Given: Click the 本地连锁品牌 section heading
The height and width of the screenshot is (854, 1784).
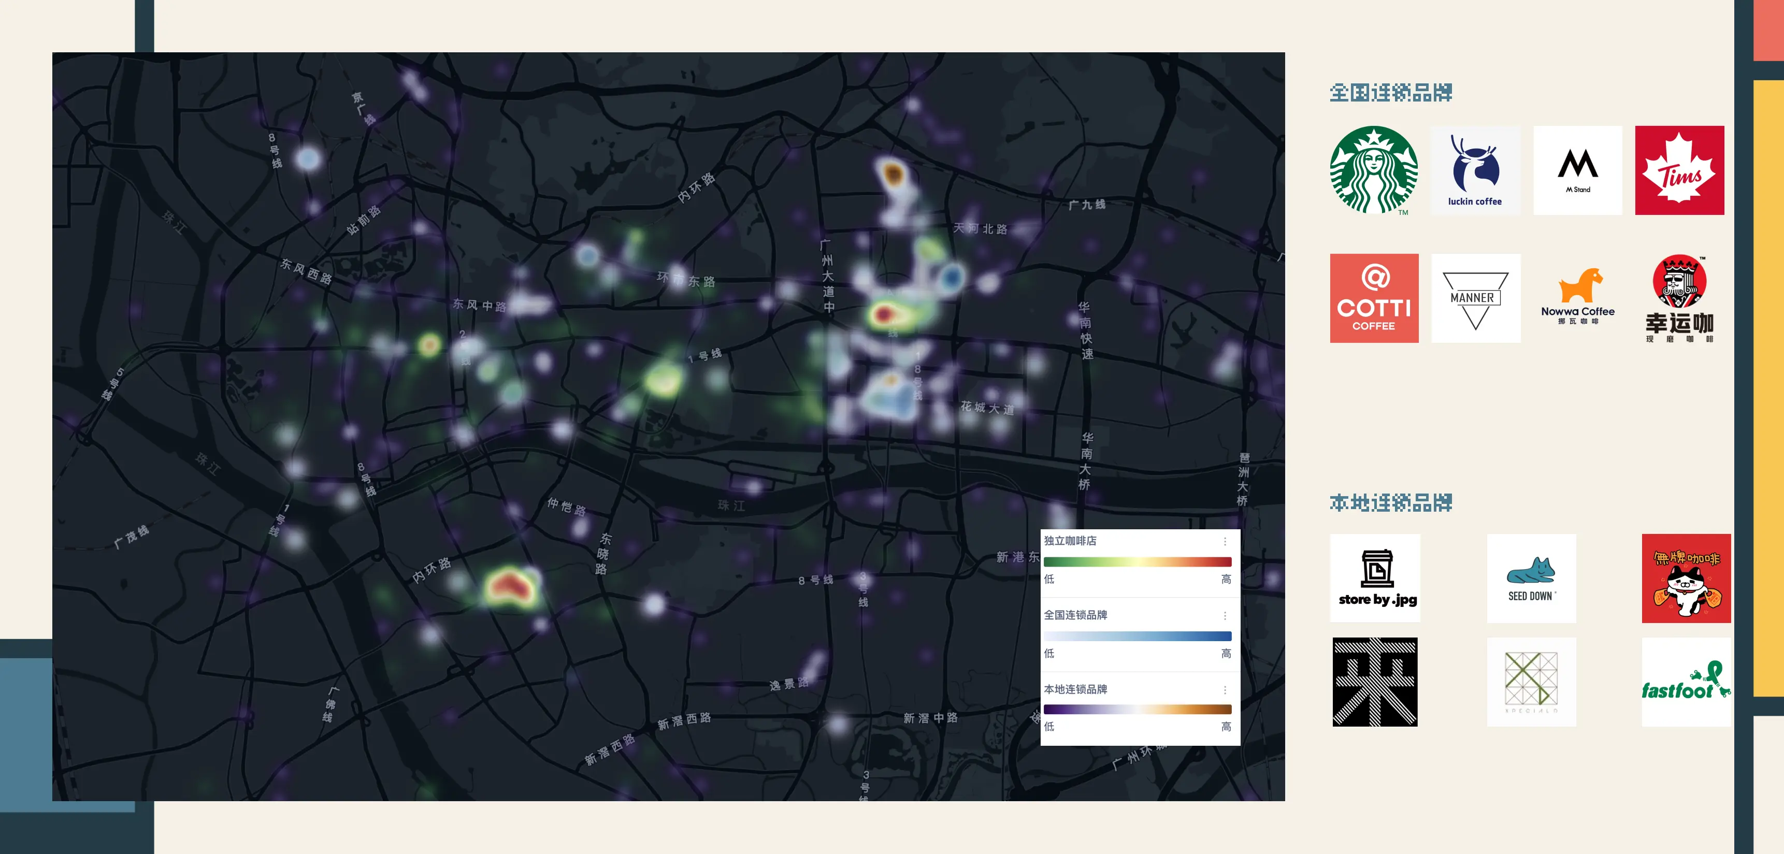Looking at the screenshot, I should pyautogui.click(x=1390, y=502).
